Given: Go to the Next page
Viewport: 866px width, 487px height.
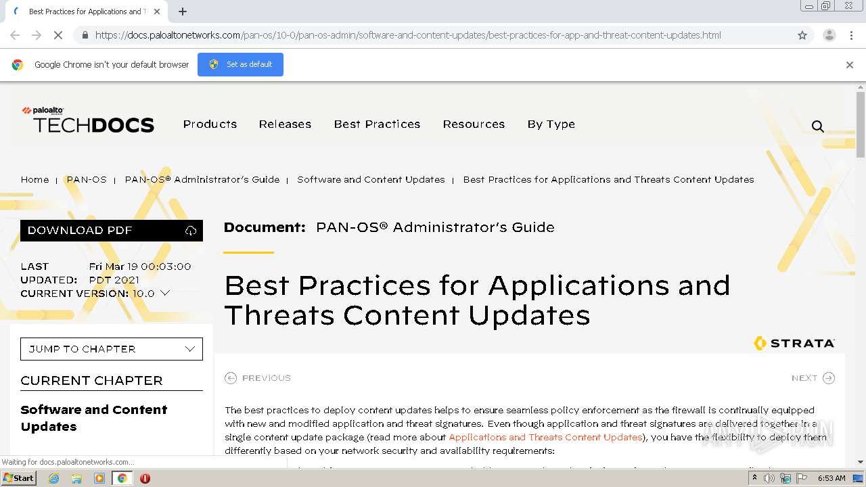Looking at the screenshot, I should 813,378.
